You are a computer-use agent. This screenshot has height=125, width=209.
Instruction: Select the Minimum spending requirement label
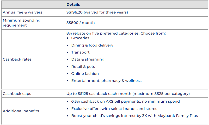22,23
